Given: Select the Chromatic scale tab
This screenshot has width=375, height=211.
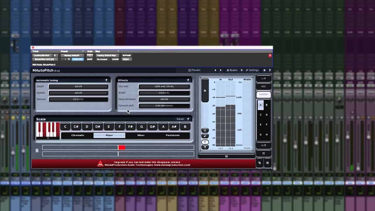Looking at the screenshot, I should 78,135.
